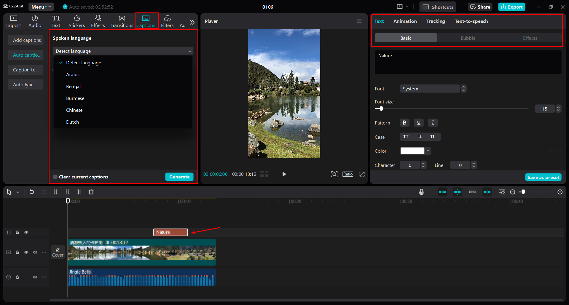
Task: Click the record voiceover microphone icon
Action: (x=421, y=192)
